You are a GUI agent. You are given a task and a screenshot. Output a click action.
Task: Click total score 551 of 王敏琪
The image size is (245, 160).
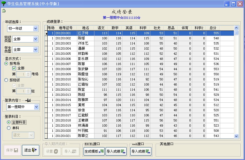point(216,120)
